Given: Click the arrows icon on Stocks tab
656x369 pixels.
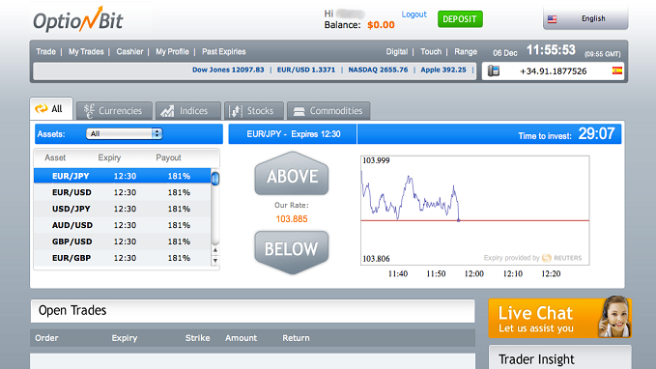Looking at the screenshot, I should (235, 111).
